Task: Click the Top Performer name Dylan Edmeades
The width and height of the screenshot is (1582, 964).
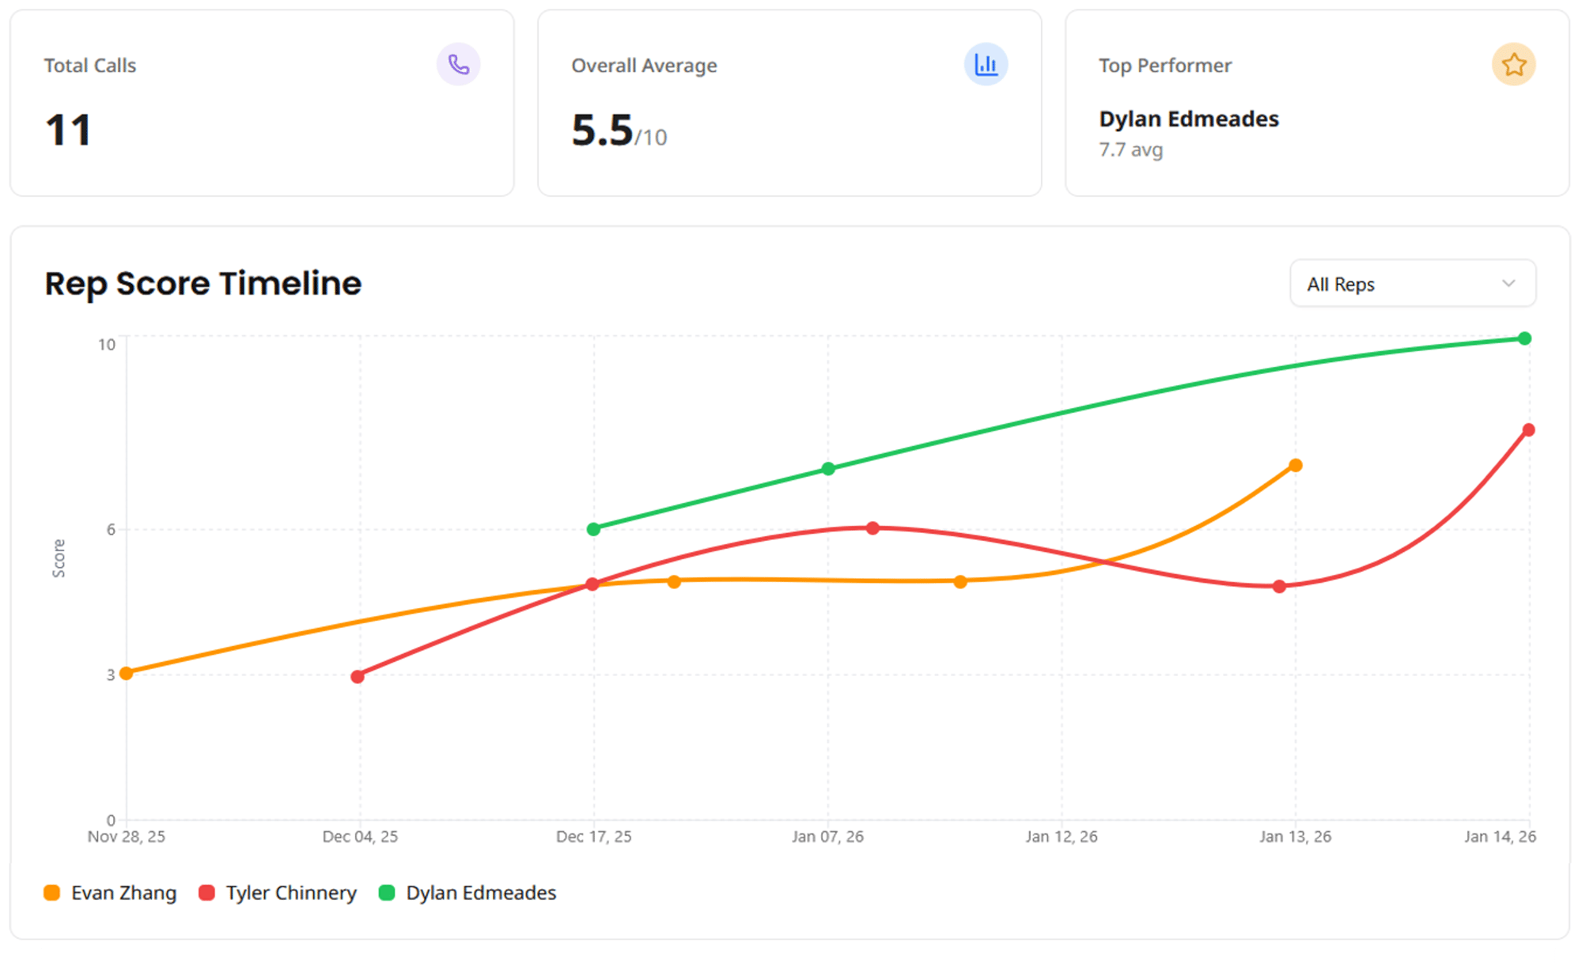Action: click(x=1189, y=119)
